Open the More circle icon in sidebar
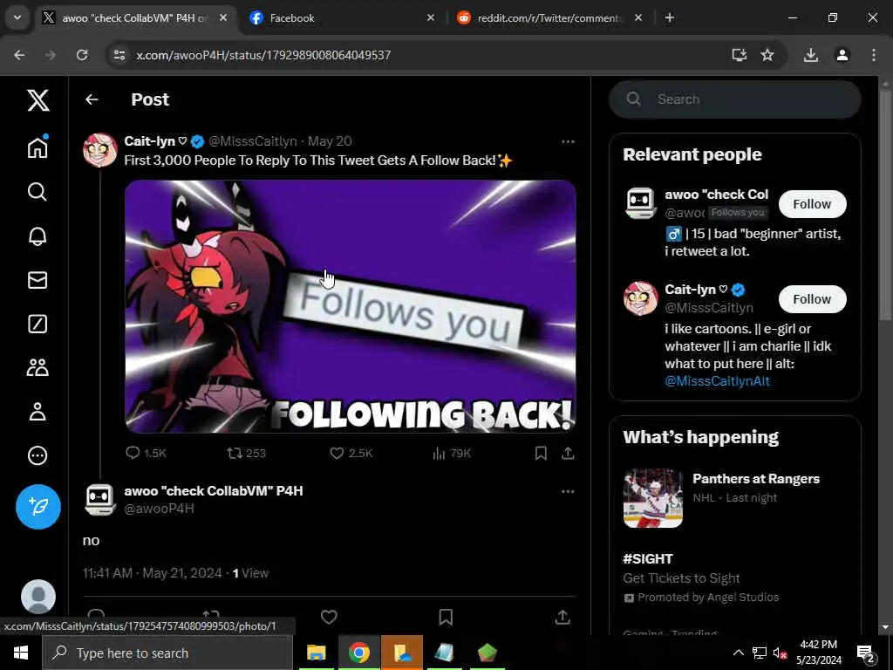The image size is (893, 670). (x=37, y=455)
